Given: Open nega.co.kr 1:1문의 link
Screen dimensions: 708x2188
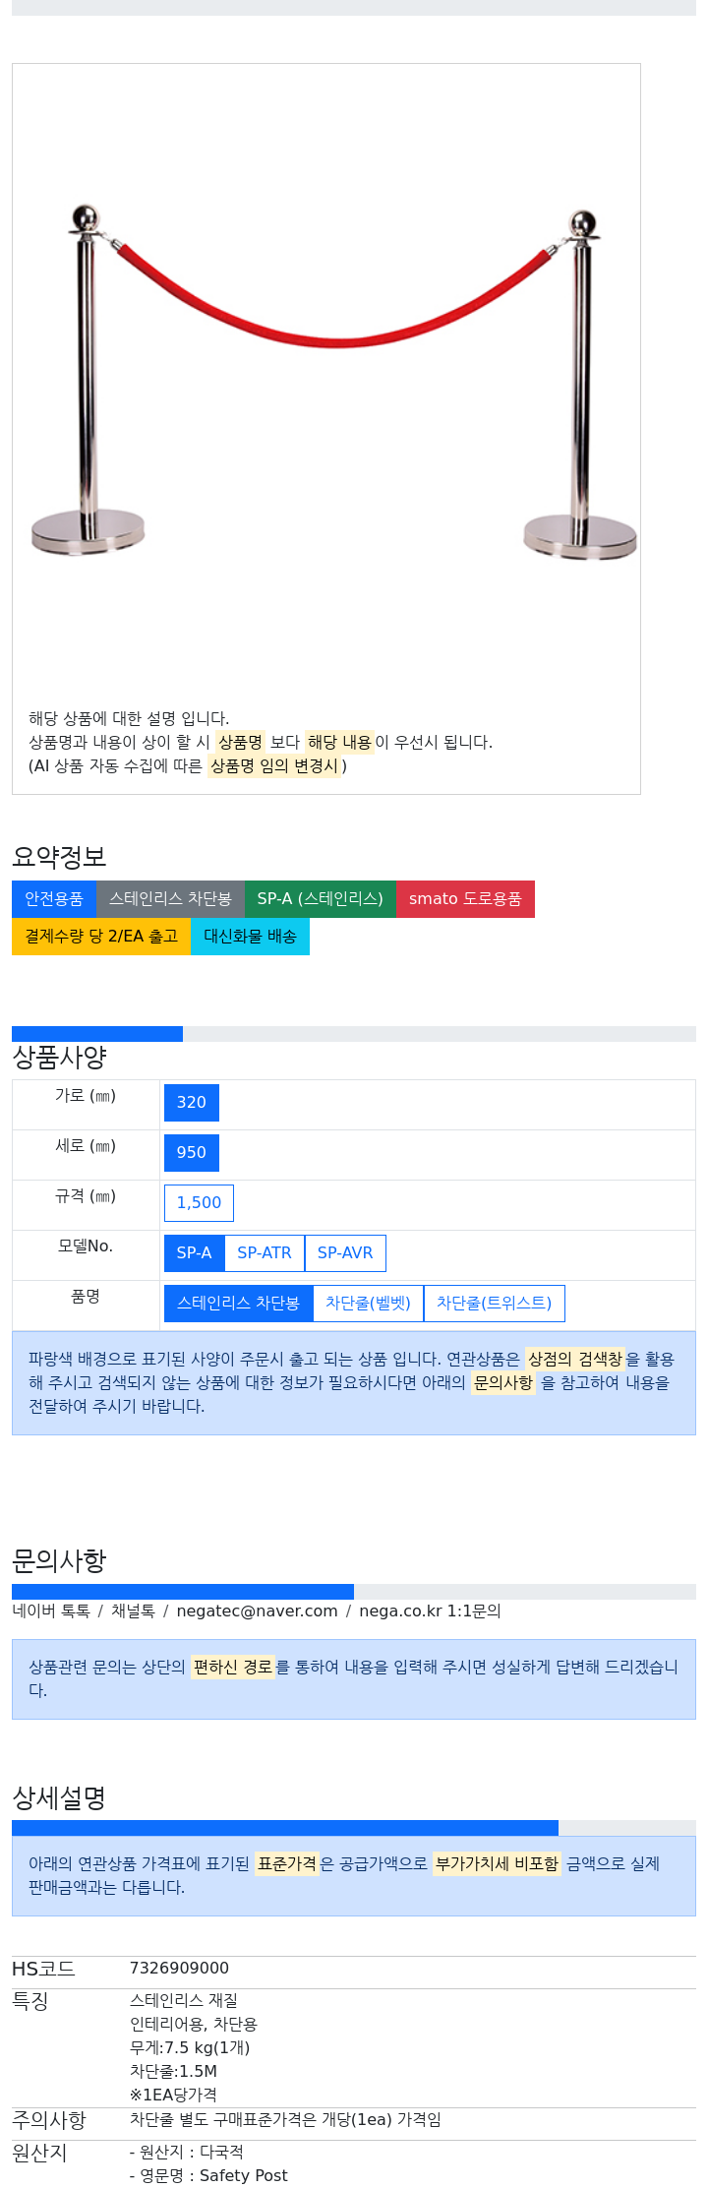Looking at the screenshot, I should point(430,1611).
